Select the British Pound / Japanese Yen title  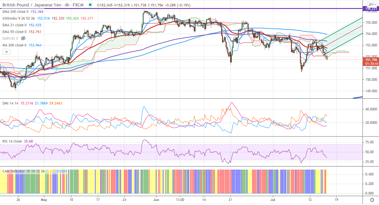32,5
